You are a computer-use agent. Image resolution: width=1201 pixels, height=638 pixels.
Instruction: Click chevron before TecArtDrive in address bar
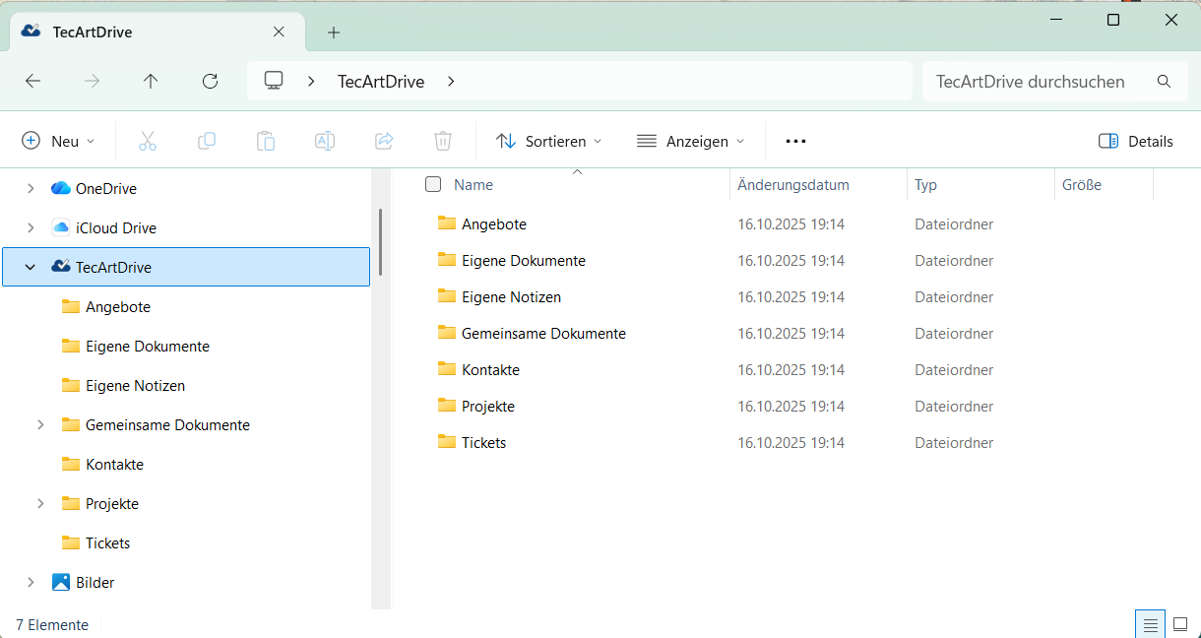(x=311, y=82)
